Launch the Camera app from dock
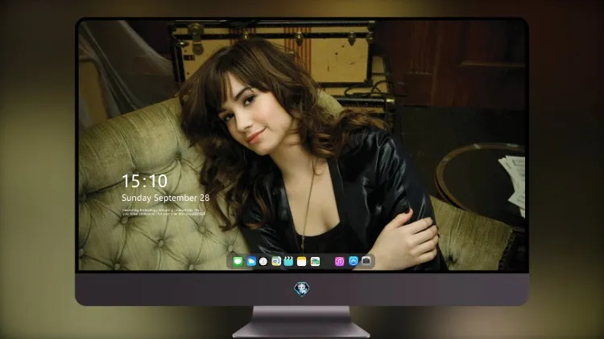The image size is (604, 339). click(x=366, y=261)
